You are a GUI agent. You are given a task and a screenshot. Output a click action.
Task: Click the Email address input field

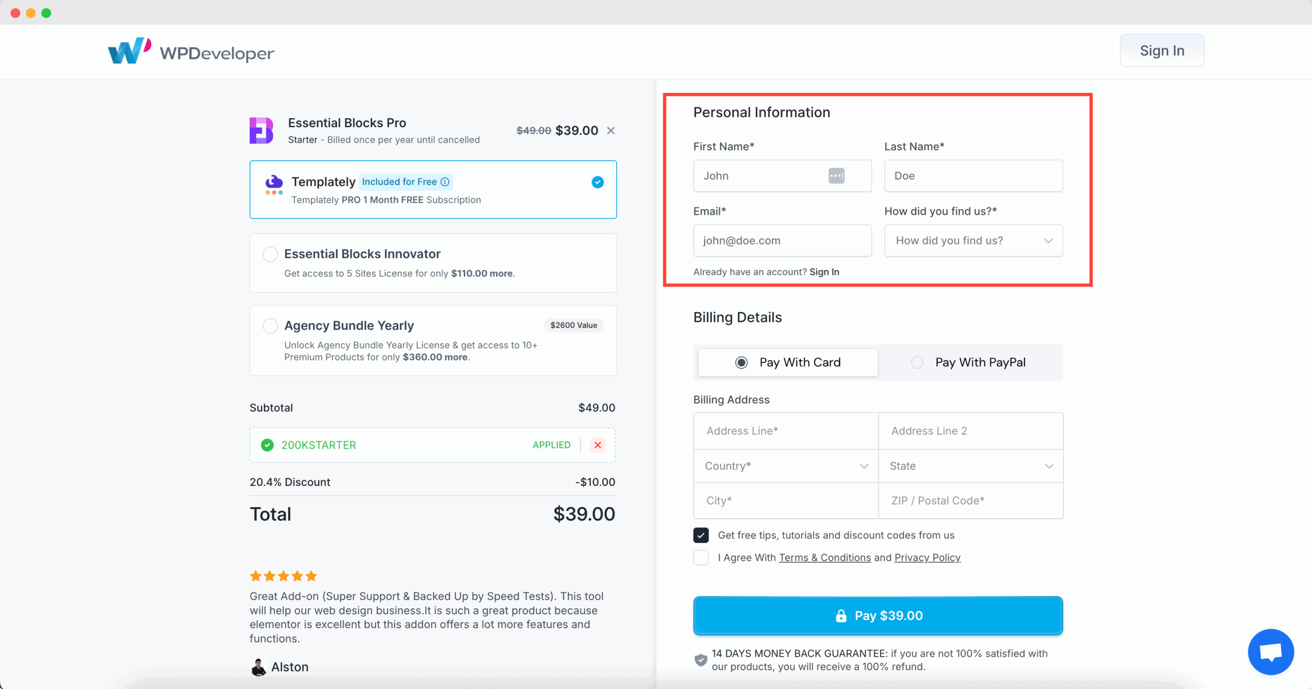click(x=782, y=240)
